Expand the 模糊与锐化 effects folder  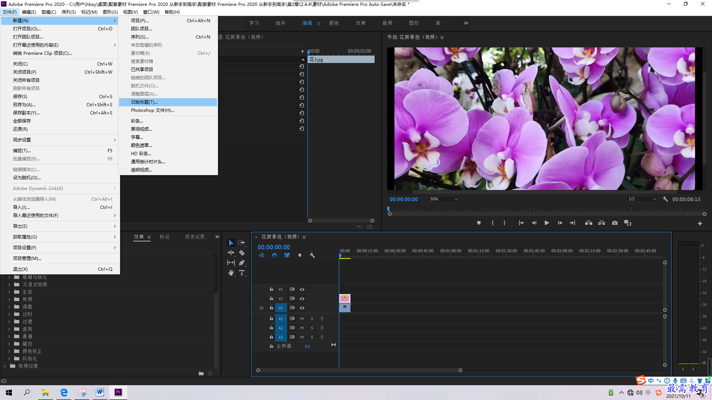click(x=9, y=277)
